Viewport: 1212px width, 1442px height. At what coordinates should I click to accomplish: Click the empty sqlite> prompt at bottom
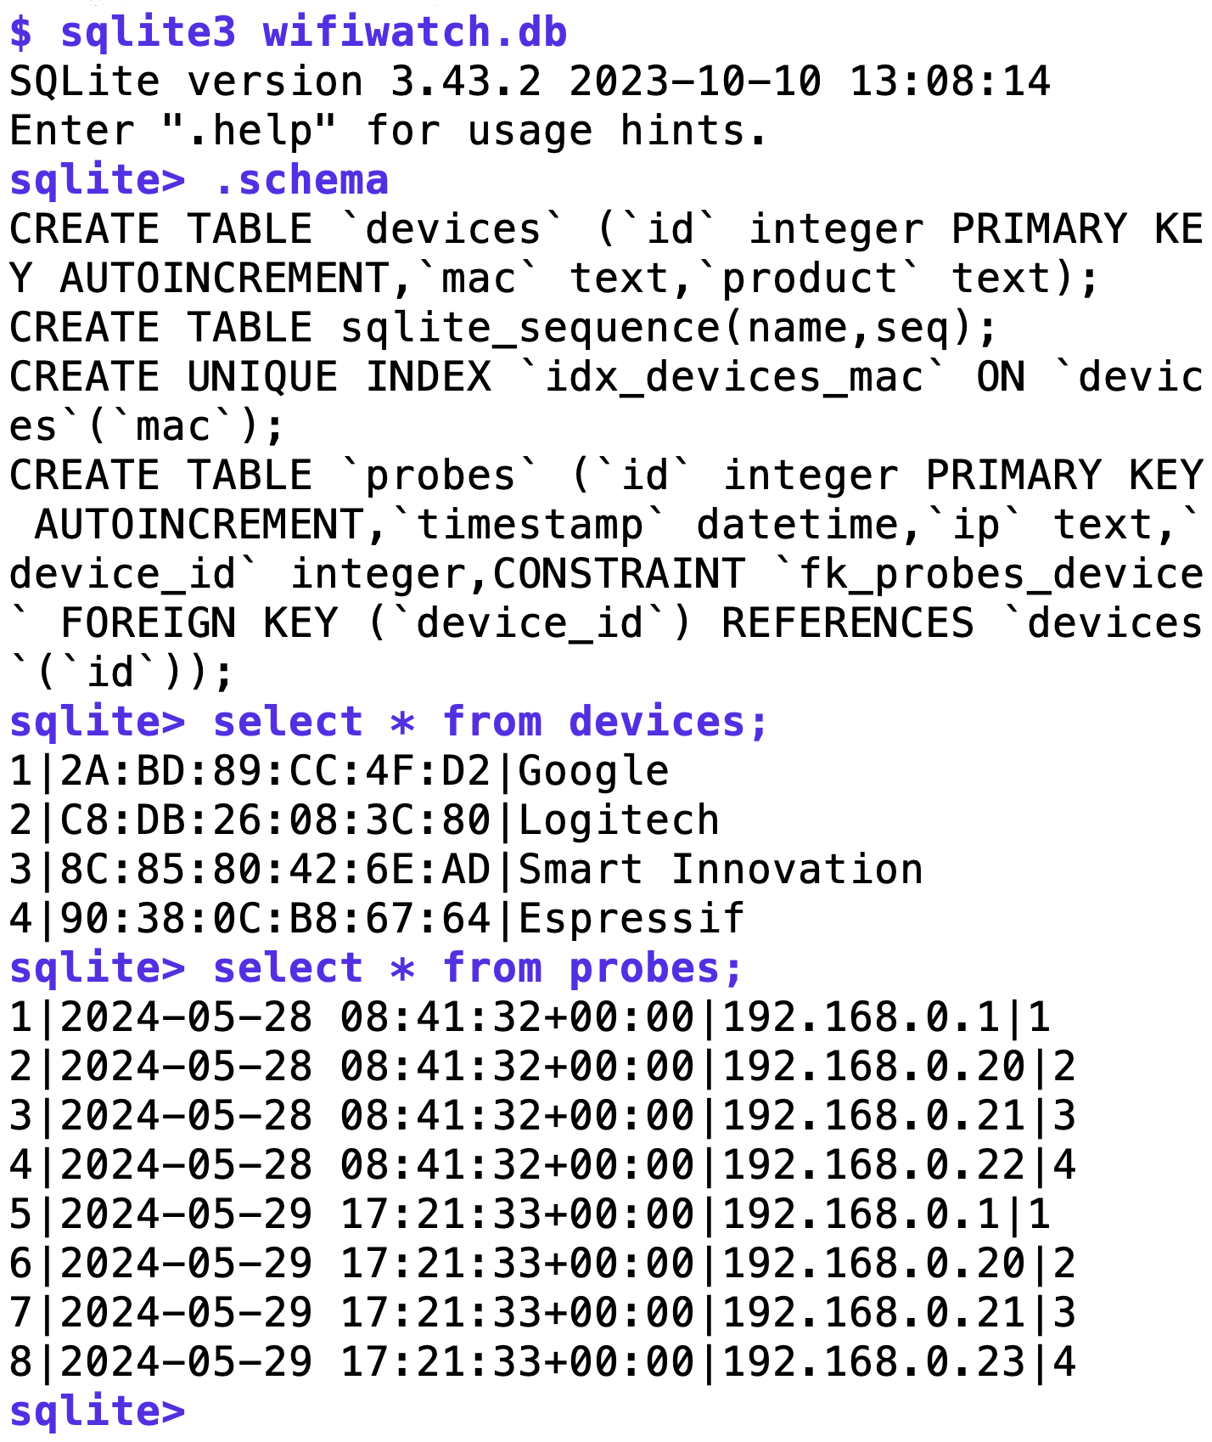coord(97,1411)
